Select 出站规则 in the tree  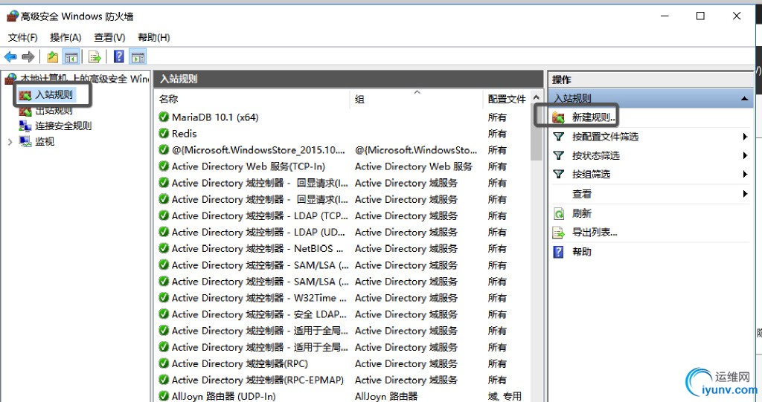click(x=54, y=111)
